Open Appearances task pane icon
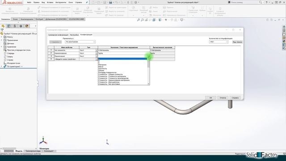This screenshot has width=286, height=161. pyautogui.click(x=284, y=42)
